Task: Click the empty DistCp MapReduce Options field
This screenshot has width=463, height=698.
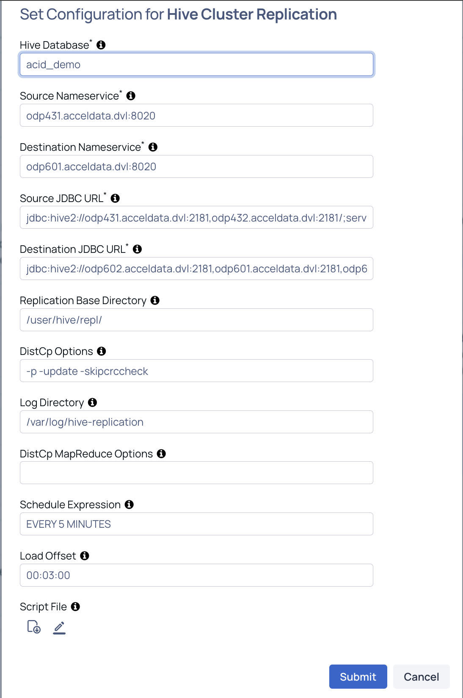Action: (x=196, y=473)
